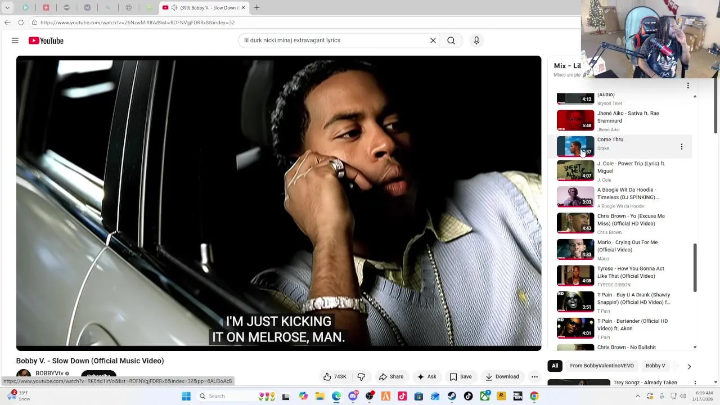The image size is (720, 405).
Task: Open the BOBBYVtv channel name
Action: point(49,373)
